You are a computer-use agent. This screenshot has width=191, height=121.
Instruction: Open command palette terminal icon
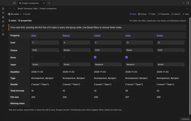(3, 30)
